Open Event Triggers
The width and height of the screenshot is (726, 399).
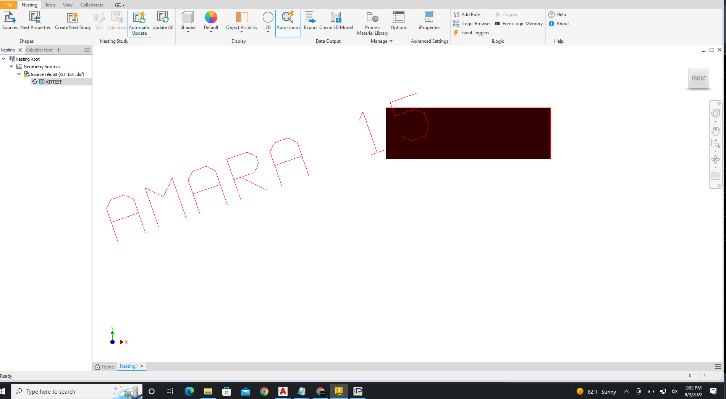[471, 33]
